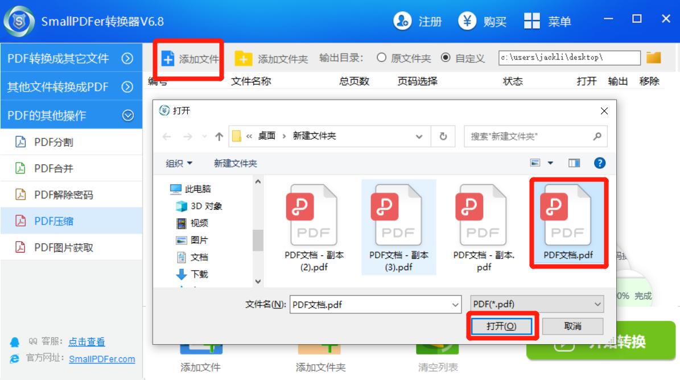Select file PDF文档 - 副本 (3).pdf
This screenshot has height=380, width=680.
tap(398, 228)
